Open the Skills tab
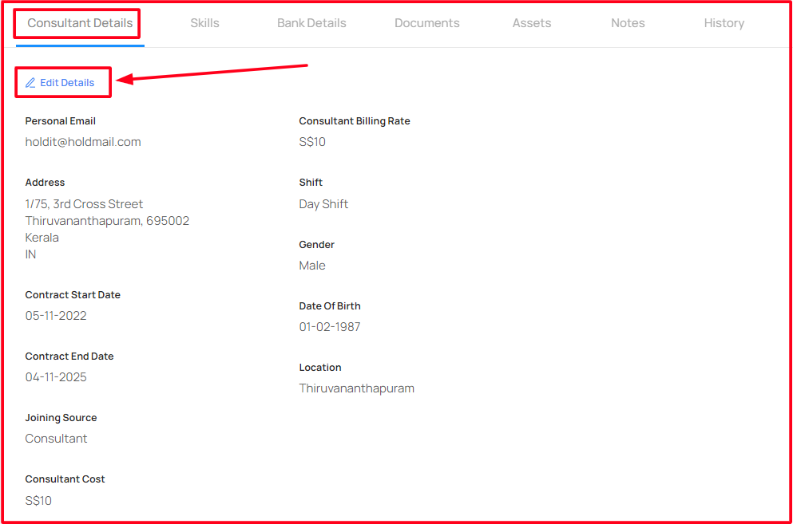793x524 pixels. click(204, 23)
